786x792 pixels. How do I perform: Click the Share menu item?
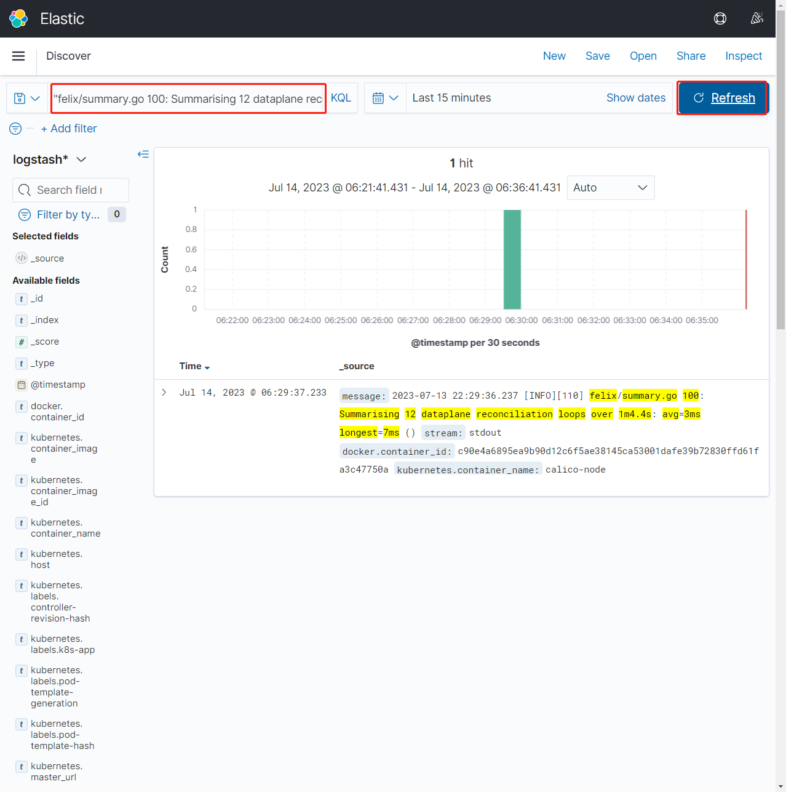pos(691,56)
